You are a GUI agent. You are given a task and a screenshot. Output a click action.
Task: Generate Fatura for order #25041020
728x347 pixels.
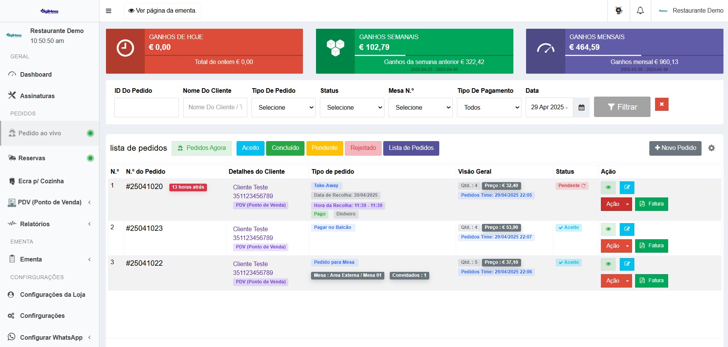click(x=652, y=204)
